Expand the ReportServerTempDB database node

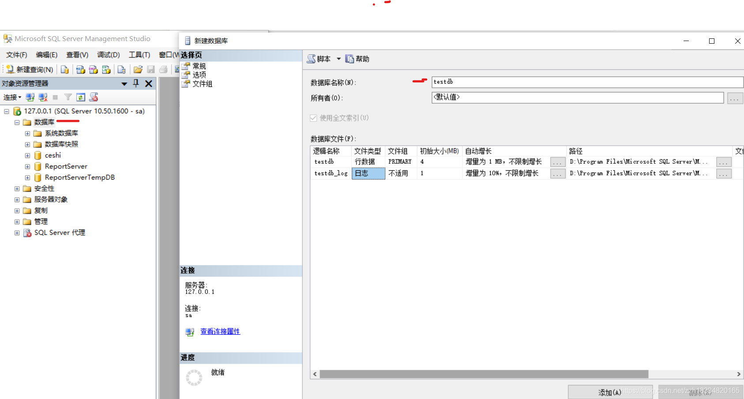click(x=27, y=177)
